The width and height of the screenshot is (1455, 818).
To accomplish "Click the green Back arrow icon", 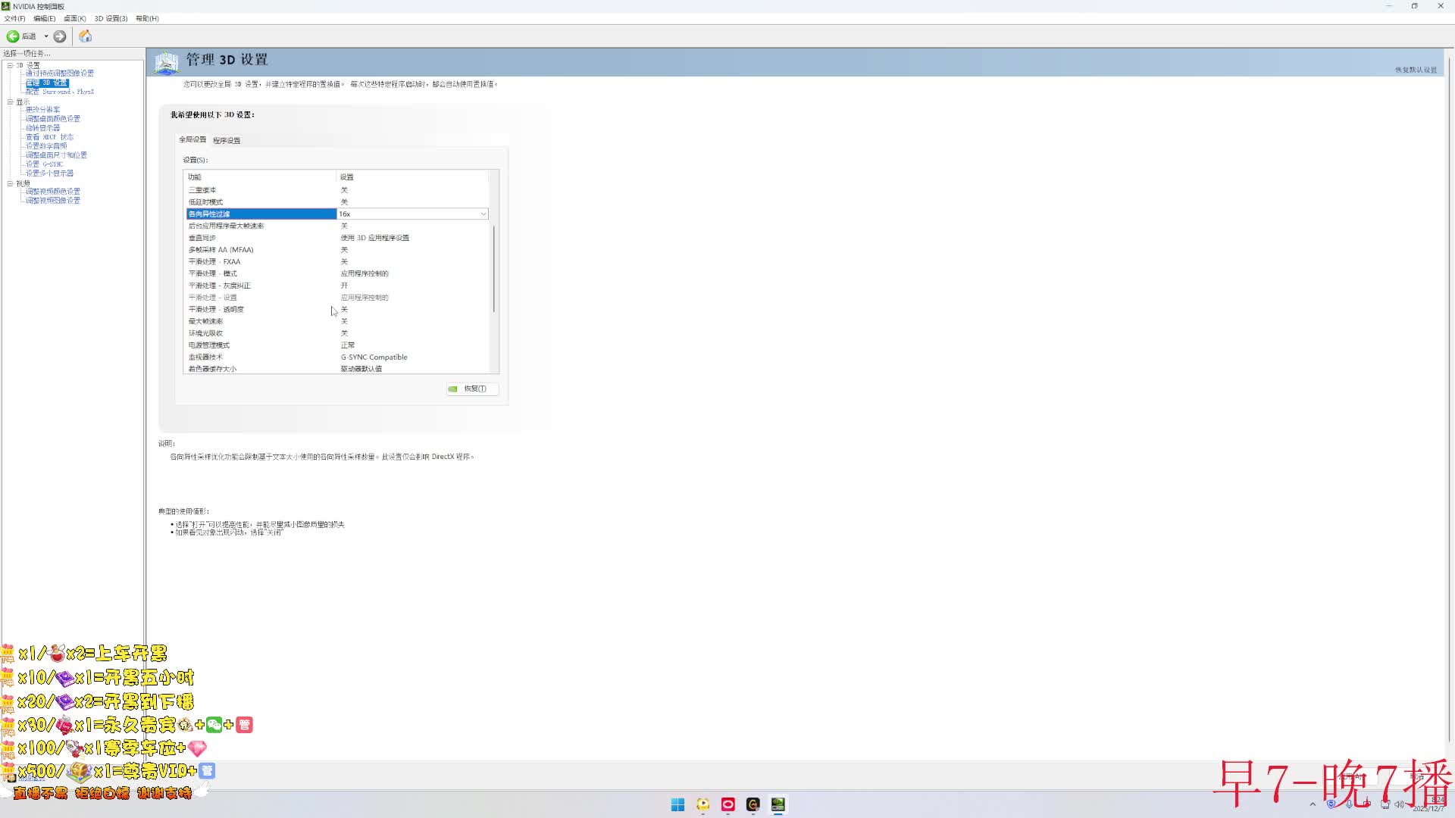I will [13, 36].
